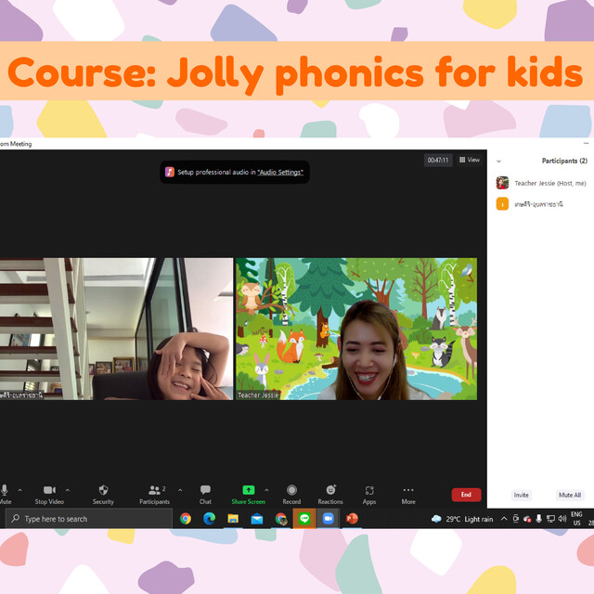Select Teacher Jessie (Host, me) in the participants list
This screenshot has width=594, height=594.
pos(541,183)
